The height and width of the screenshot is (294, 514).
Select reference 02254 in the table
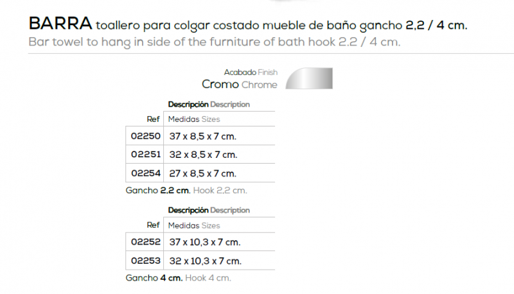tap(146, 173)
